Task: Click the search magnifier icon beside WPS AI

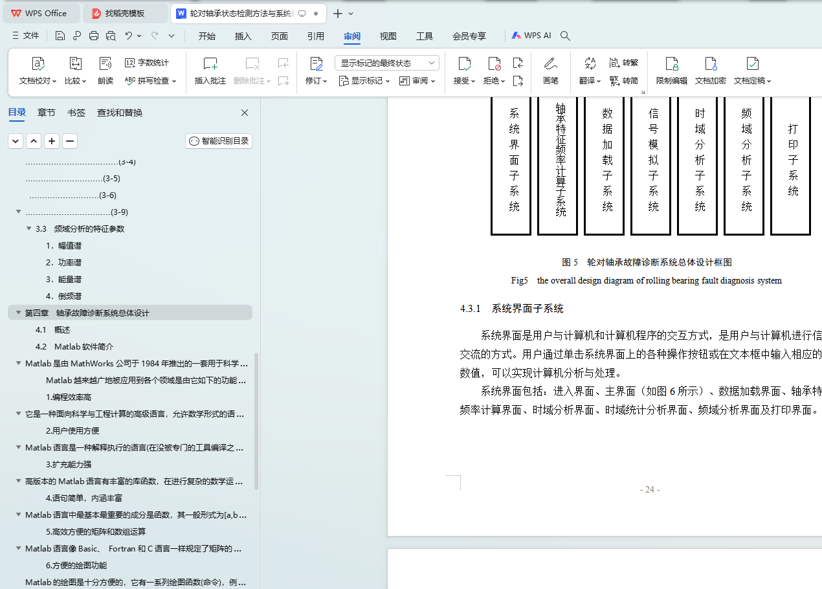Action: pos(565,36)
